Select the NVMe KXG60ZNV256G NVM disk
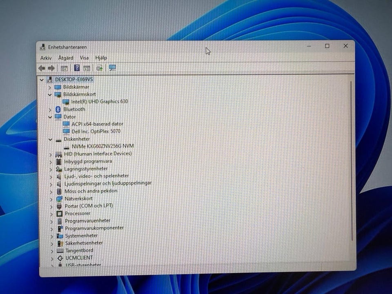Viewport: 392px width, 294px height. 103,146
